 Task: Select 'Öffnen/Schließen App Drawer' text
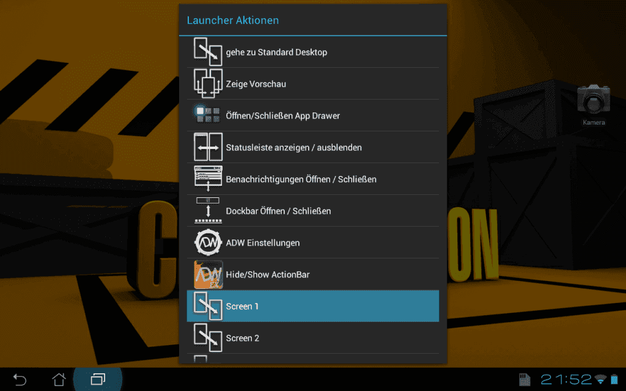282,115
